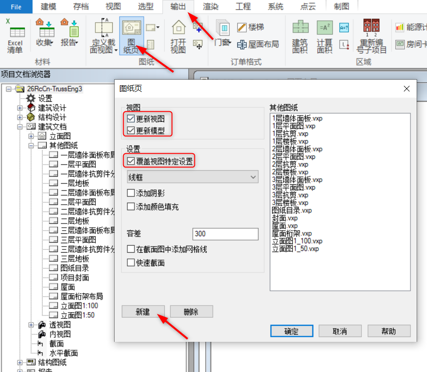Enable 快速截面 checkbox
The height and width of the screenshot is (372, 427).
tap(131, 263)
